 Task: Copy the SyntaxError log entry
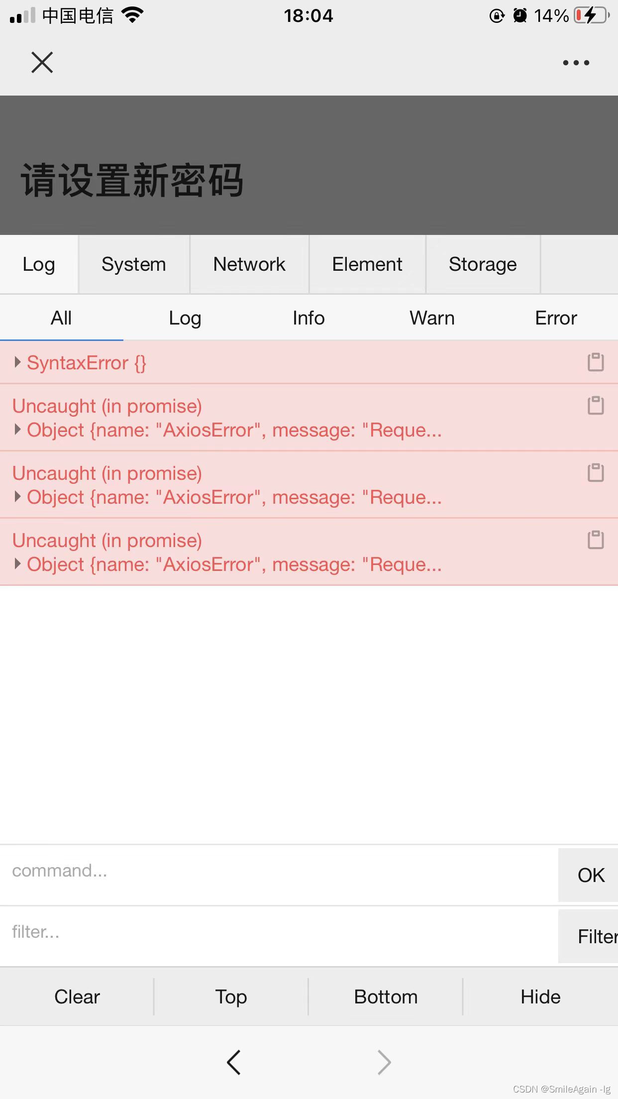coord(597,363)
